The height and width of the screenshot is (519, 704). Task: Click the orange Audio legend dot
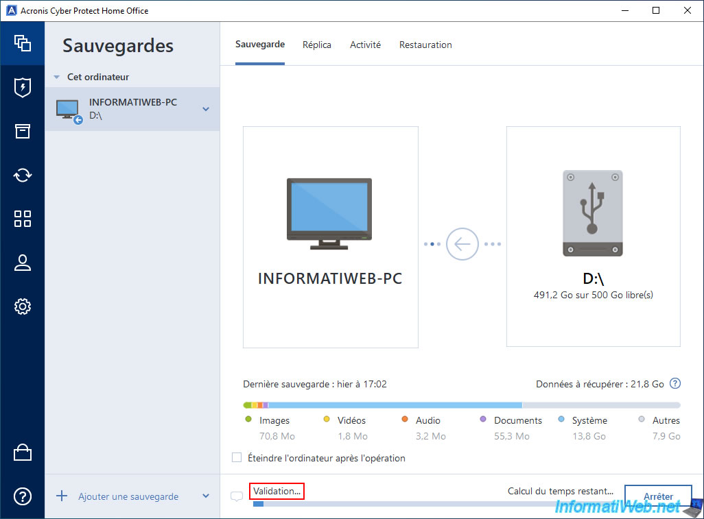[x=405, y=419]
